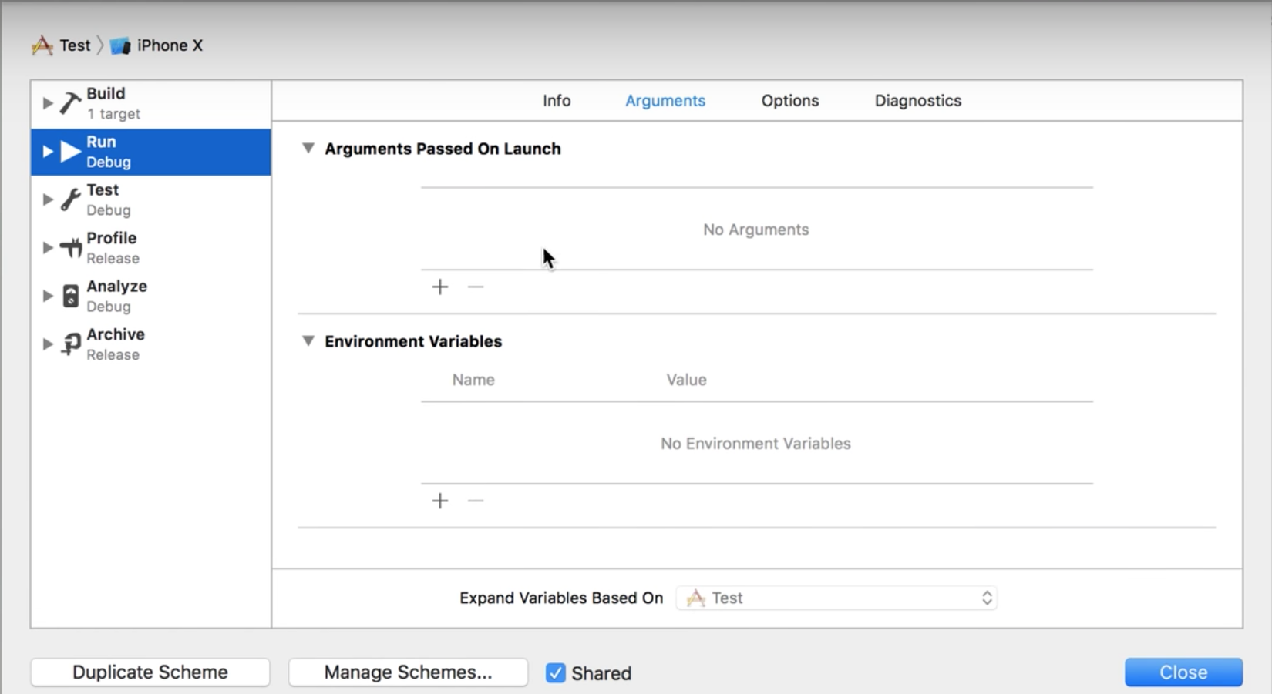Viewport: 1272px width, 694px height.
Task: Click the Test wrench icon
Action: tap(70, 200)
